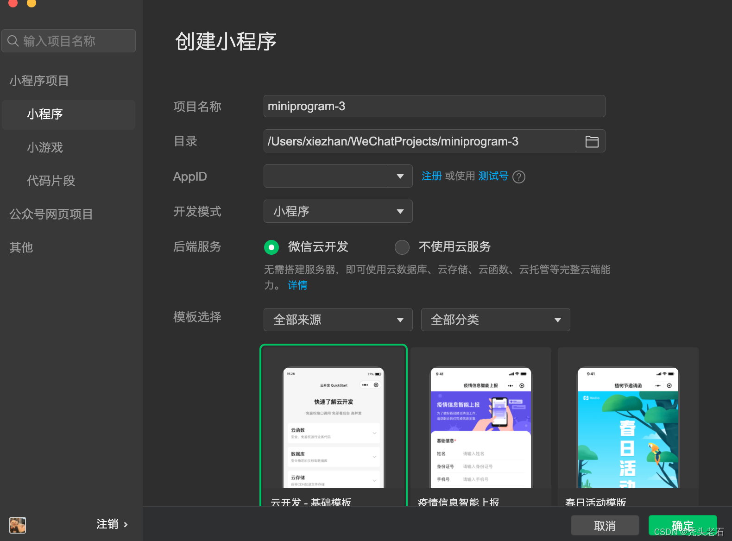Choose the 春日活动模版 template thumbnail
732x541 pixels.
628,426
